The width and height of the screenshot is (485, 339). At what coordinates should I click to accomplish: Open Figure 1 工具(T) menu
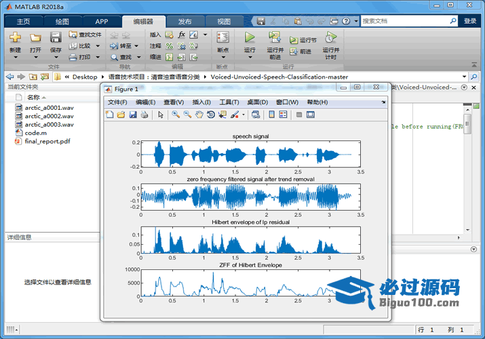pos(229,102)
